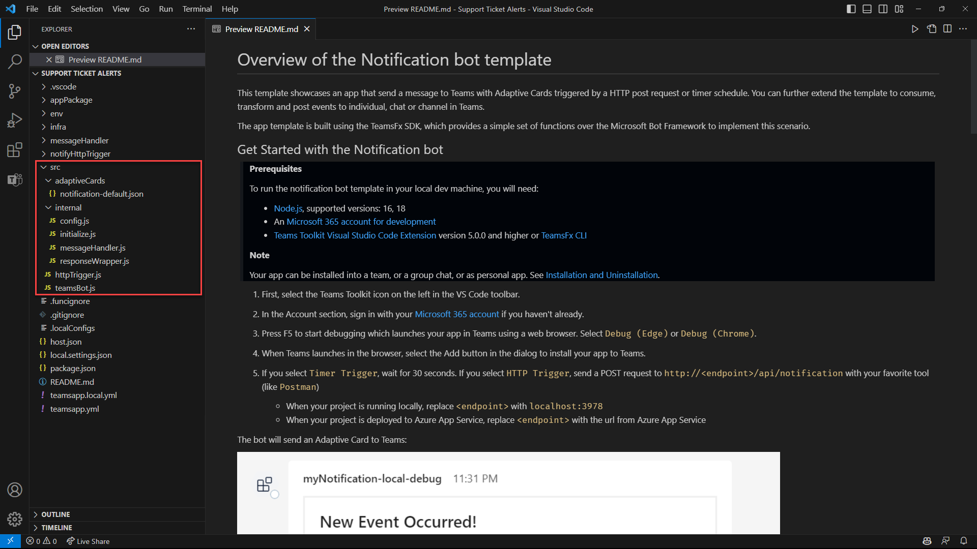Click Live Share status bar button
The height and width of the screenshot is (549, 977).
coord(86,541)
